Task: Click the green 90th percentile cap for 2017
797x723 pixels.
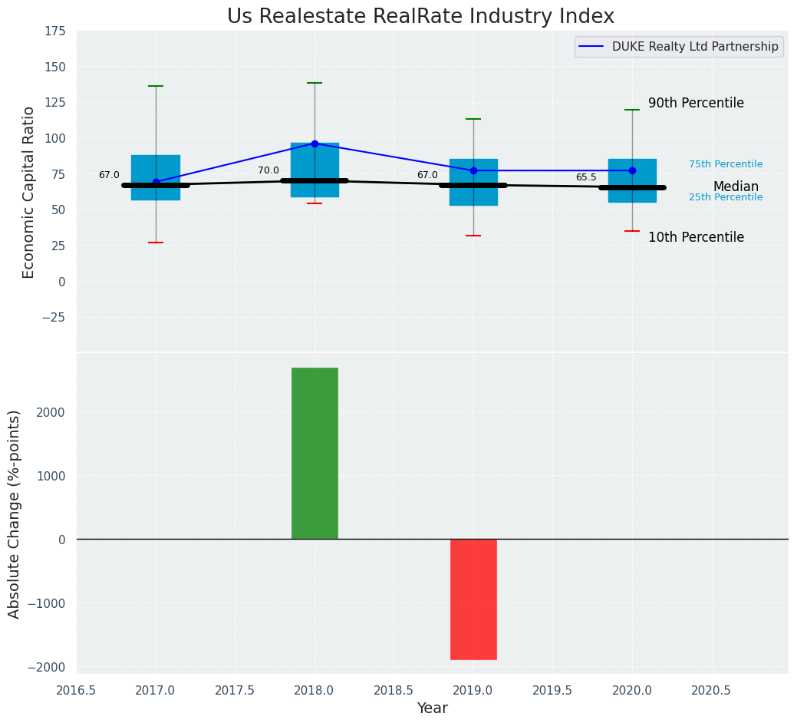Action: point(156,86)
